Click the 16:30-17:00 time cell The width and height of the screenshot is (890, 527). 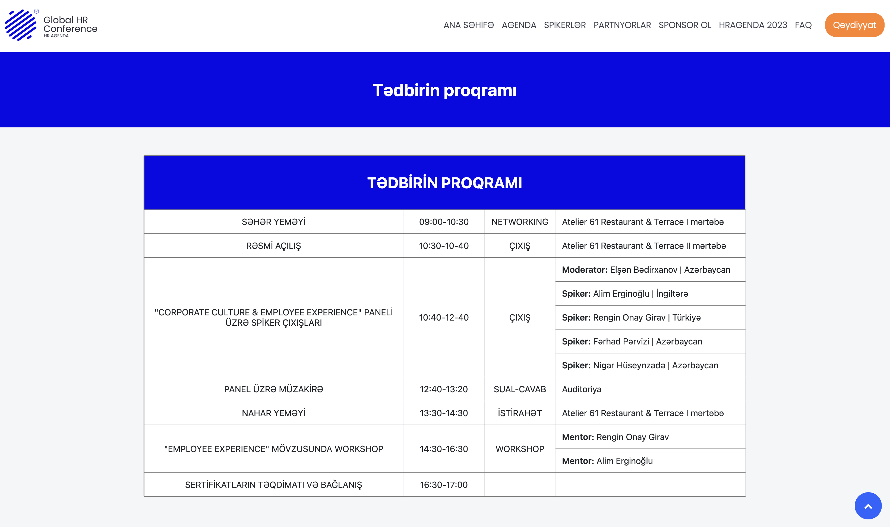pos(444,485)
